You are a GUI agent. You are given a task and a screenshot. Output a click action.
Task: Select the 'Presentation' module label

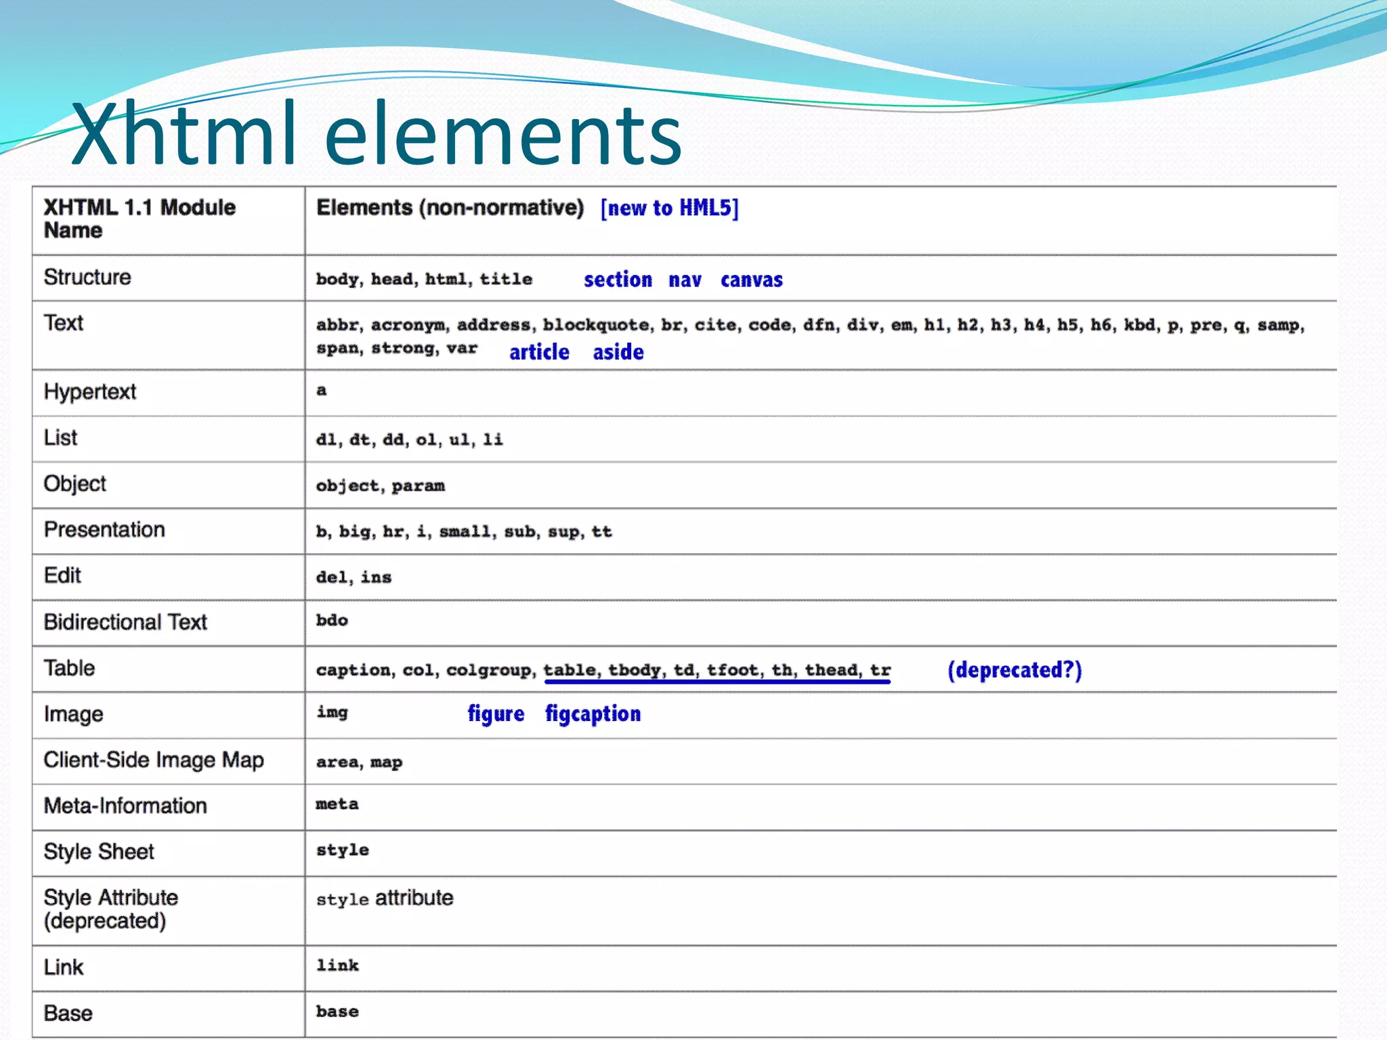tap(104, 529)
